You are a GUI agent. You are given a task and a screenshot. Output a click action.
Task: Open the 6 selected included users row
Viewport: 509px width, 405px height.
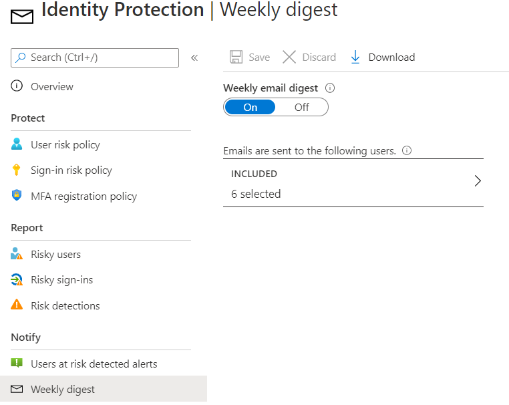(353, 183)
